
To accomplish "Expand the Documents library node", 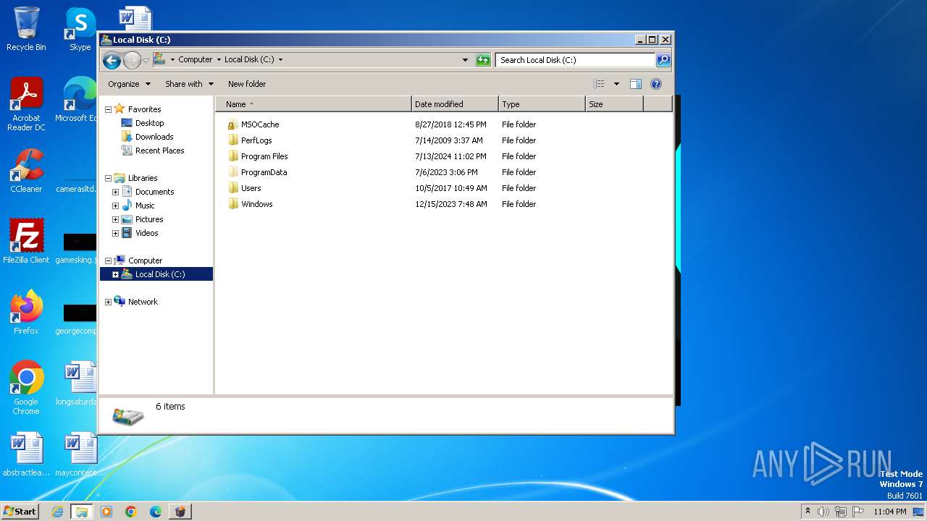I will [x=115, y=192].
